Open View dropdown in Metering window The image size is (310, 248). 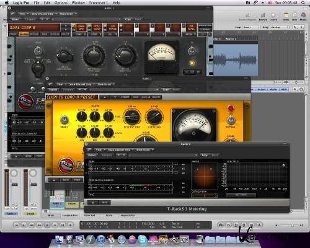[99, 149]
